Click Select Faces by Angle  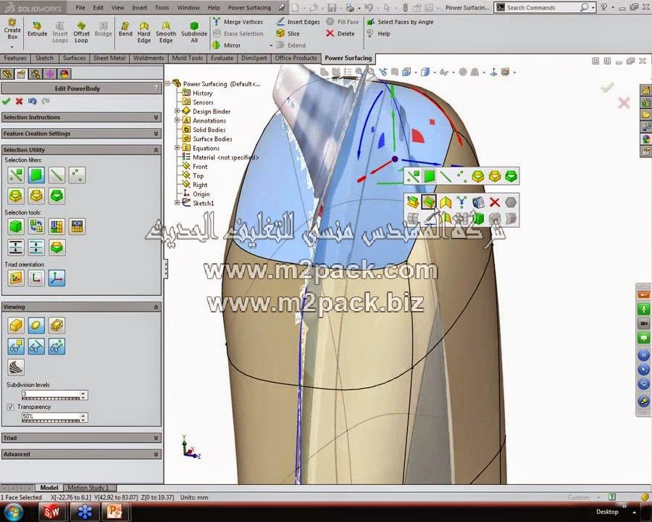400,22
